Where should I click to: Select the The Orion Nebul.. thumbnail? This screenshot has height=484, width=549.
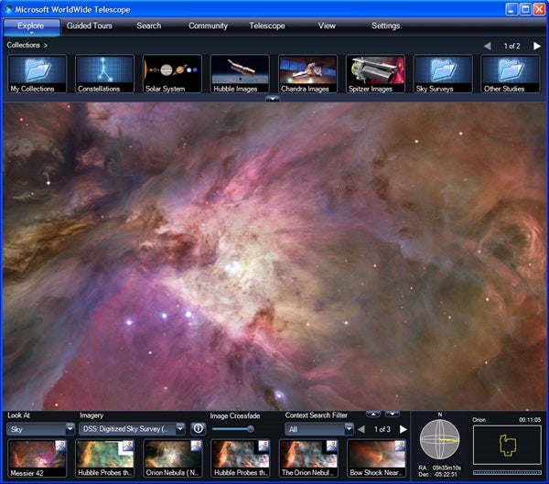308,458
